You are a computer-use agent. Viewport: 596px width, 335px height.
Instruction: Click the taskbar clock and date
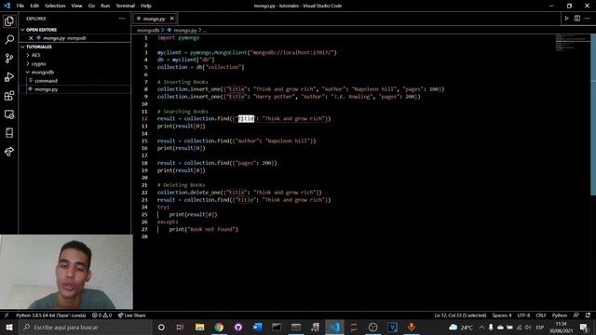click(x=561, y=327)
